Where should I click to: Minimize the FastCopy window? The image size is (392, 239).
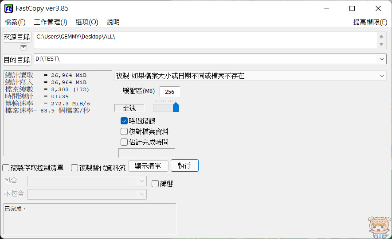pyautogui.click(x=326, y=8)
